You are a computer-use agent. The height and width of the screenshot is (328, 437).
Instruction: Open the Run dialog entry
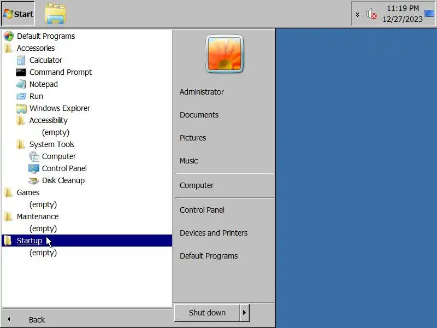click(36, 96)
